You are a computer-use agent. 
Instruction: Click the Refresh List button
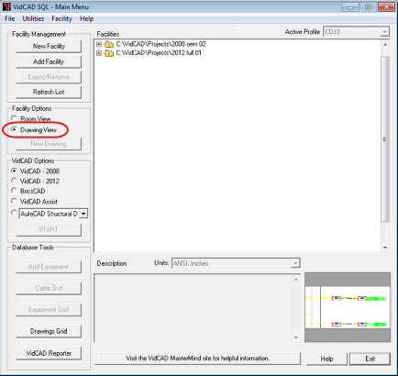click(x=49, y=92)
